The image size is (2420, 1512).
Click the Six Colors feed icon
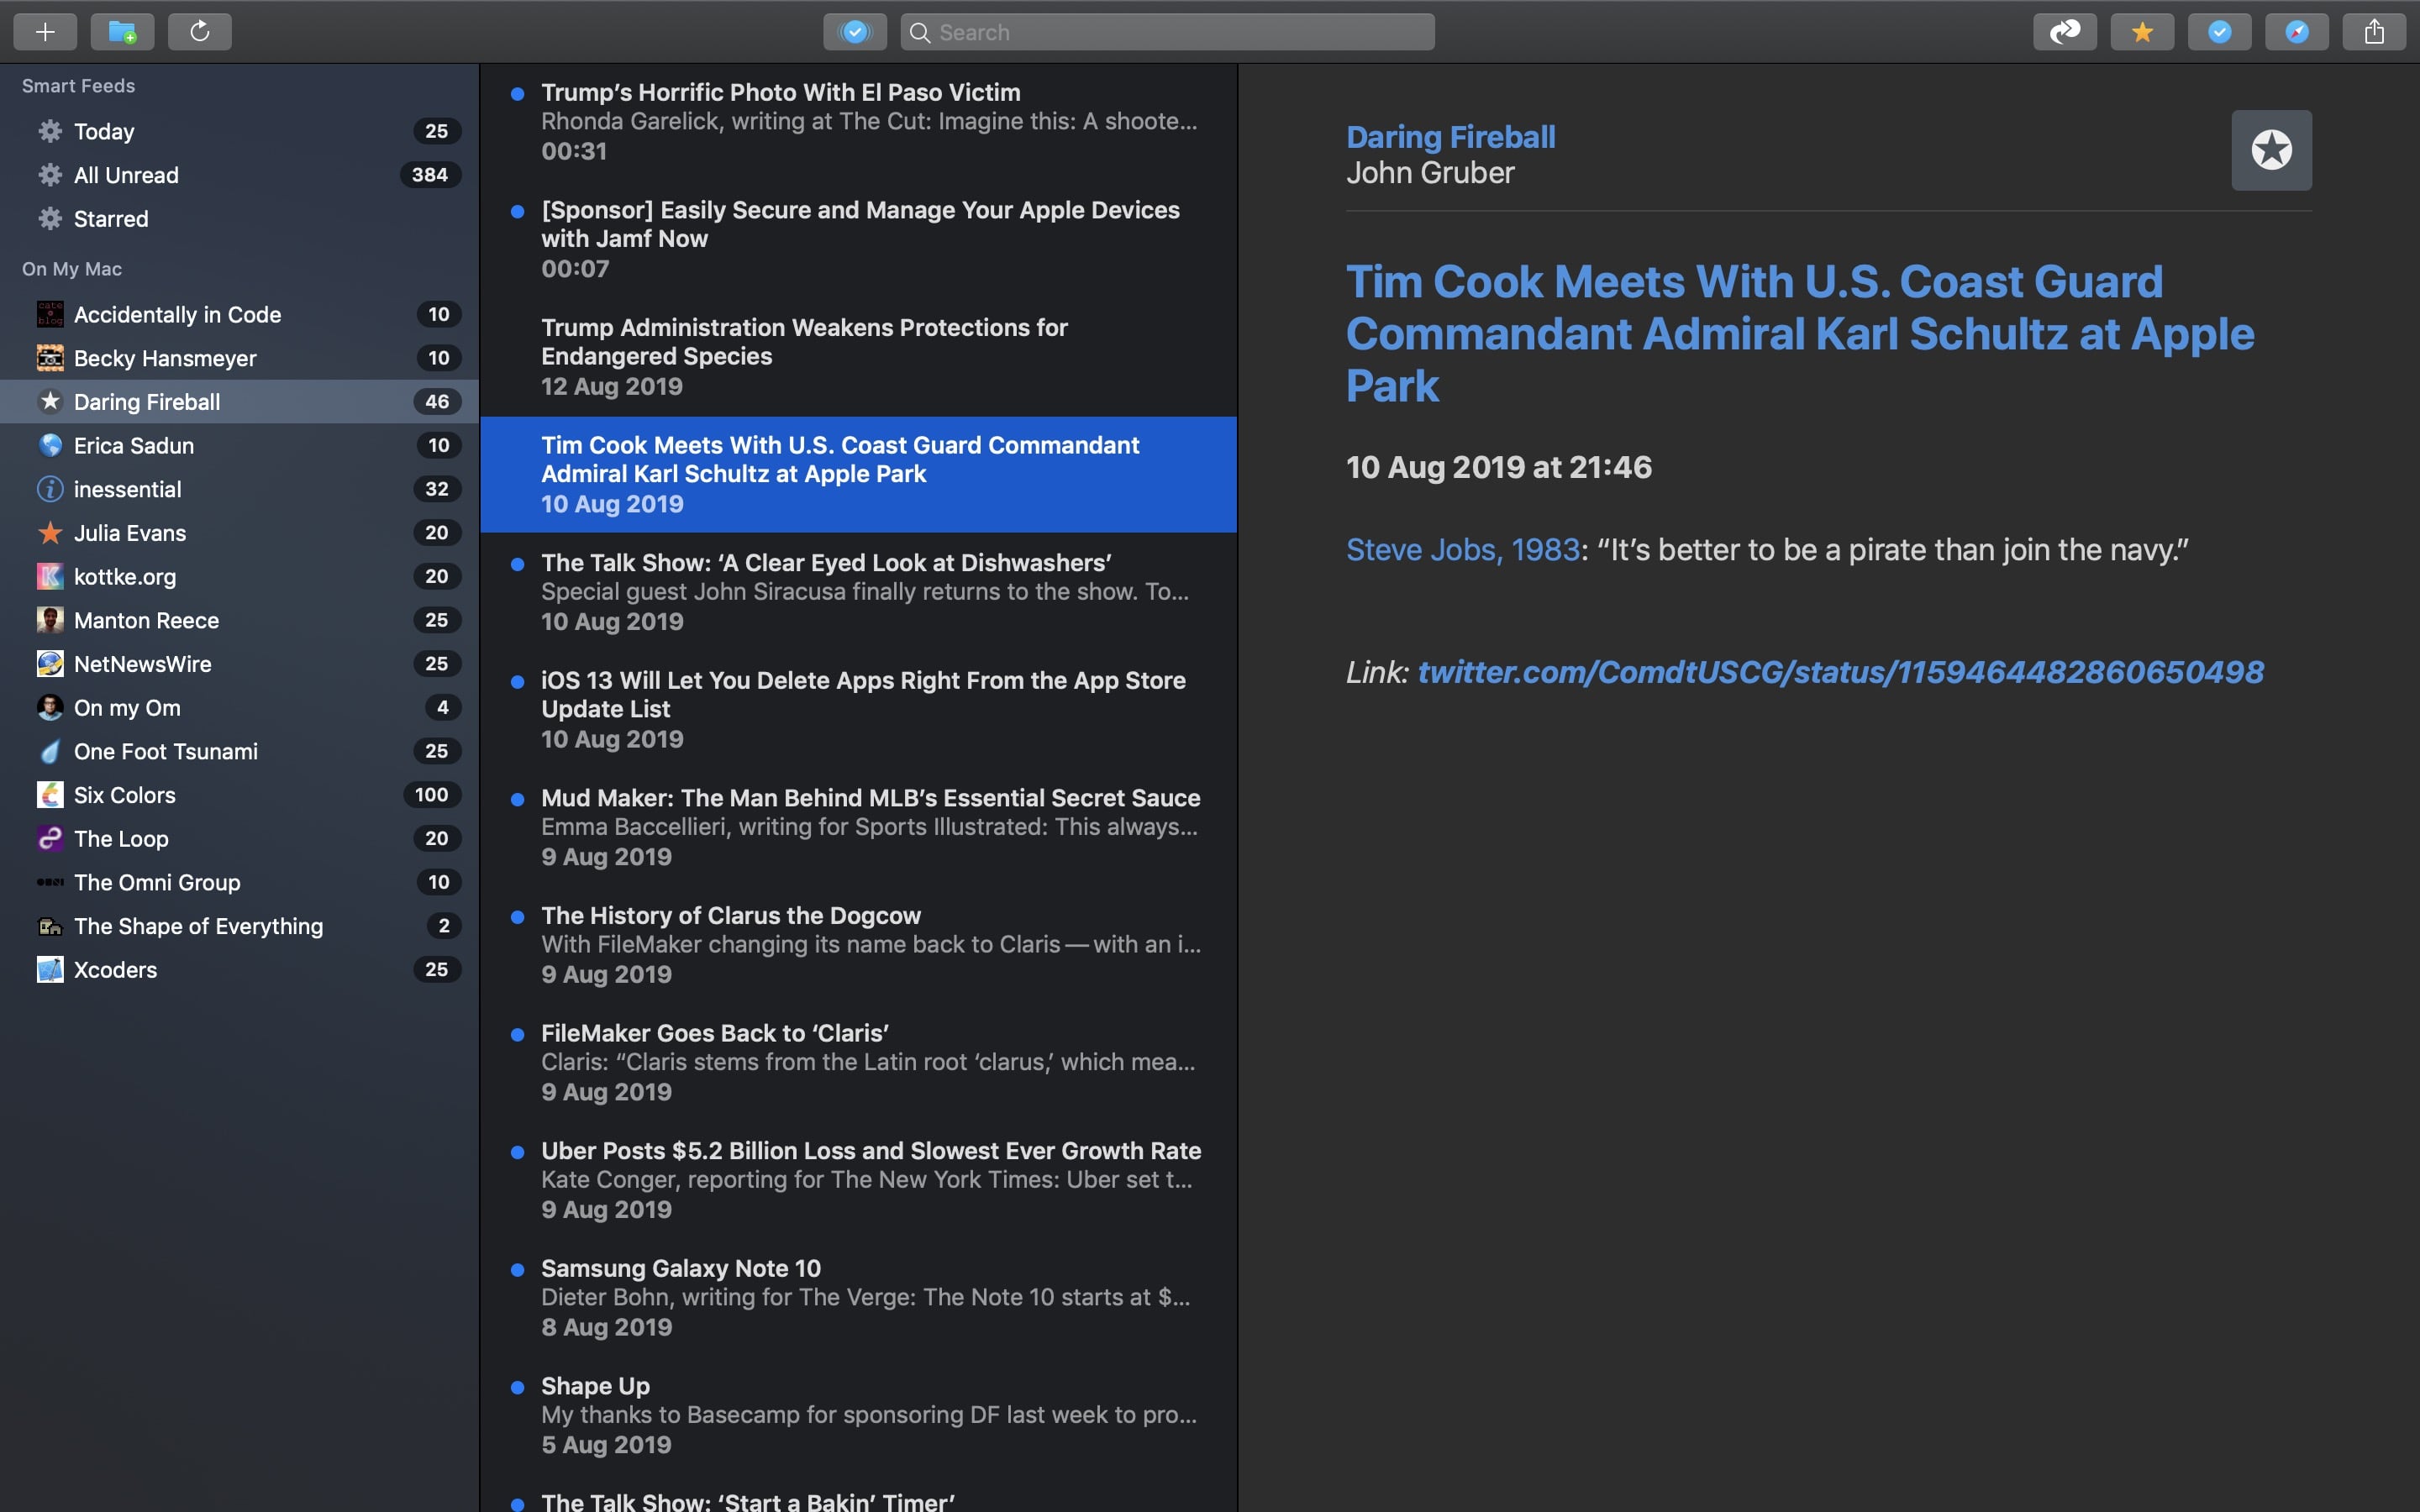pyautogui.click(x=50, y=795)
